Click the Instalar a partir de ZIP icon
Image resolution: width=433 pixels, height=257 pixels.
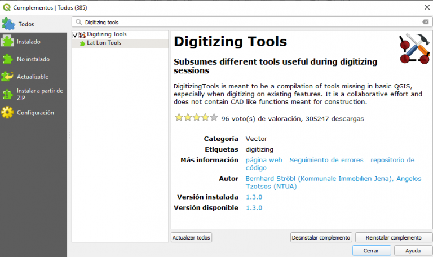[x=7, y=94]
